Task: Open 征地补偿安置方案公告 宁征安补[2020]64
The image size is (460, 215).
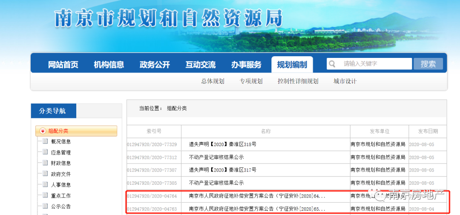Action: [257, 196]
